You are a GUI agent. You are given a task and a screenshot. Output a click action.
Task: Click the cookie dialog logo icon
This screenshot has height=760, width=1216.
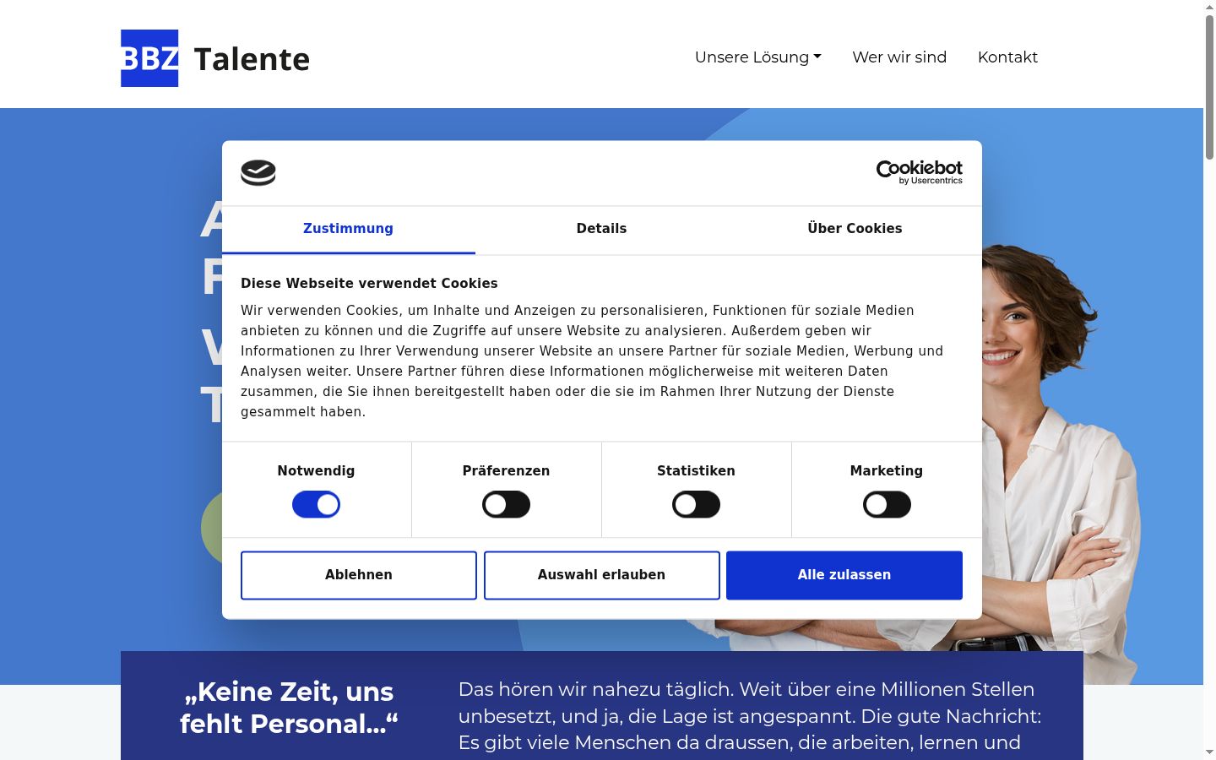pyautogui.click(x=258, y=172)
